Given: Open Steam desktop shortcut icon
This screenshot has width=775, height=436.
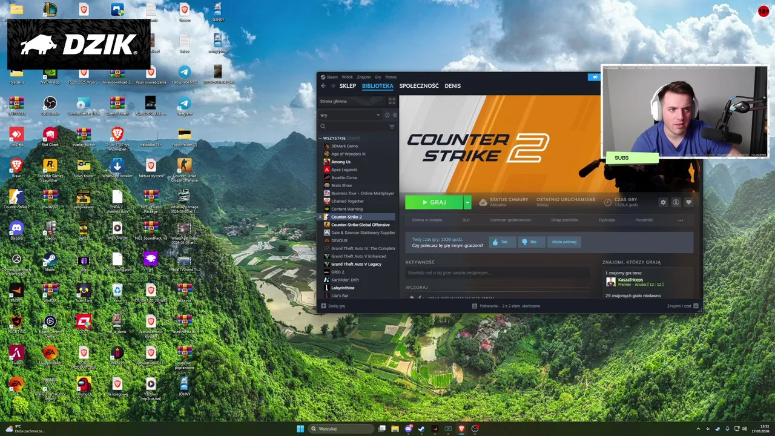Looking at the screenshot, I should [x=50, y=262].
